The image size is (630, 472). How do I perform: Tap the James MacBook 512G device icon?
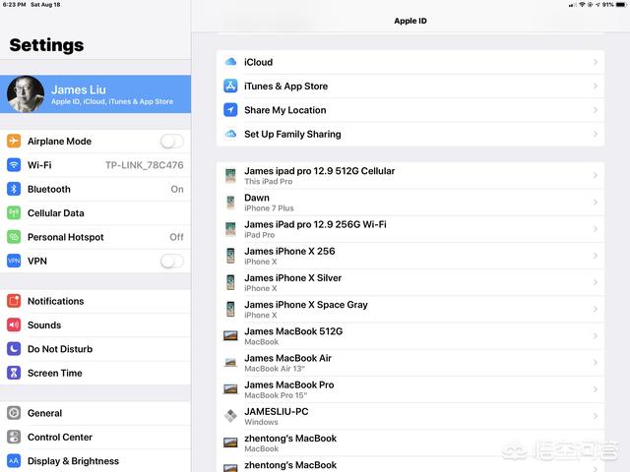tap(230, 335)
